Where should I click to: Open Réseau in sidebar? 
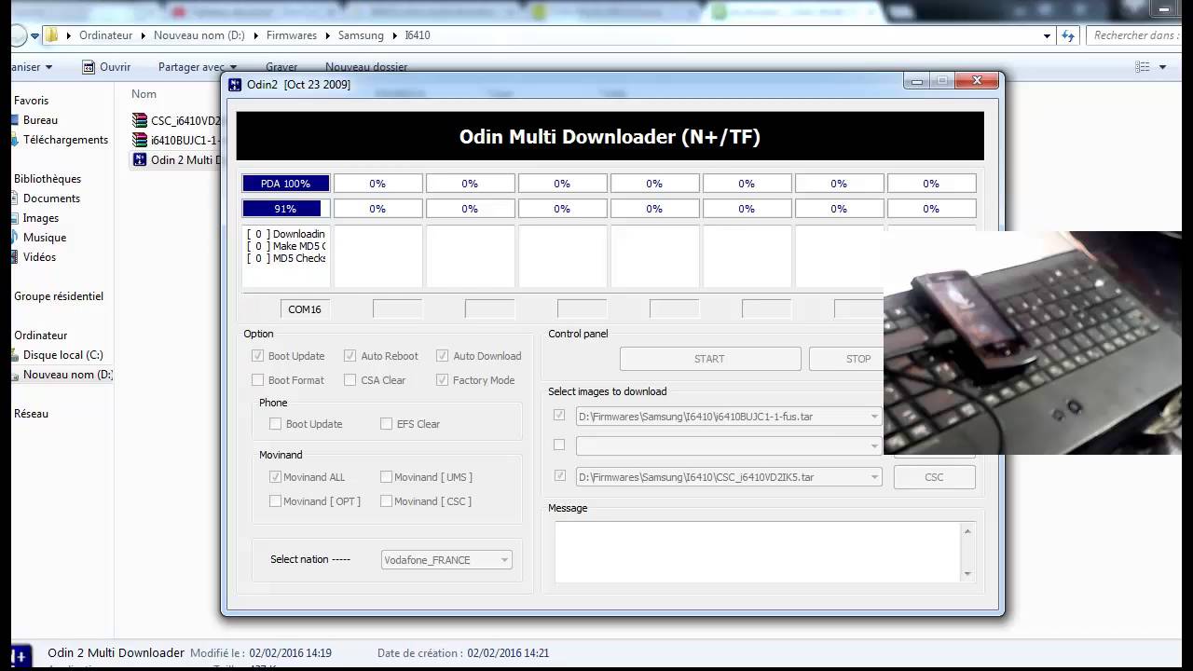point(31,414)
